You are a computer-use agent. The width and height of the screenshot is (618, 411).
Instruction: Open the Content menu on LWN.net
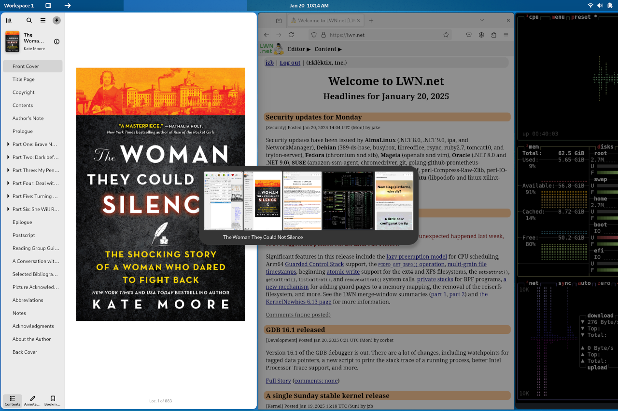tap(328, 49)
